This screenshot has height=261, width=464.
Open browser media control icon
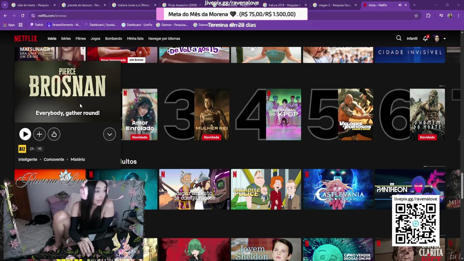tap(441, 16)
